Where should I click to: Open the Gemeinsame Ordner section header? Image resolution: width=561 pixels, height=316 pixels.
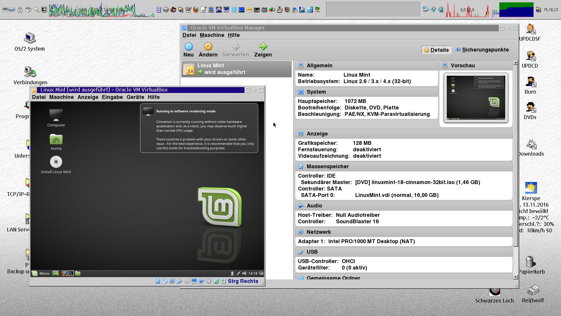(404, 277)
